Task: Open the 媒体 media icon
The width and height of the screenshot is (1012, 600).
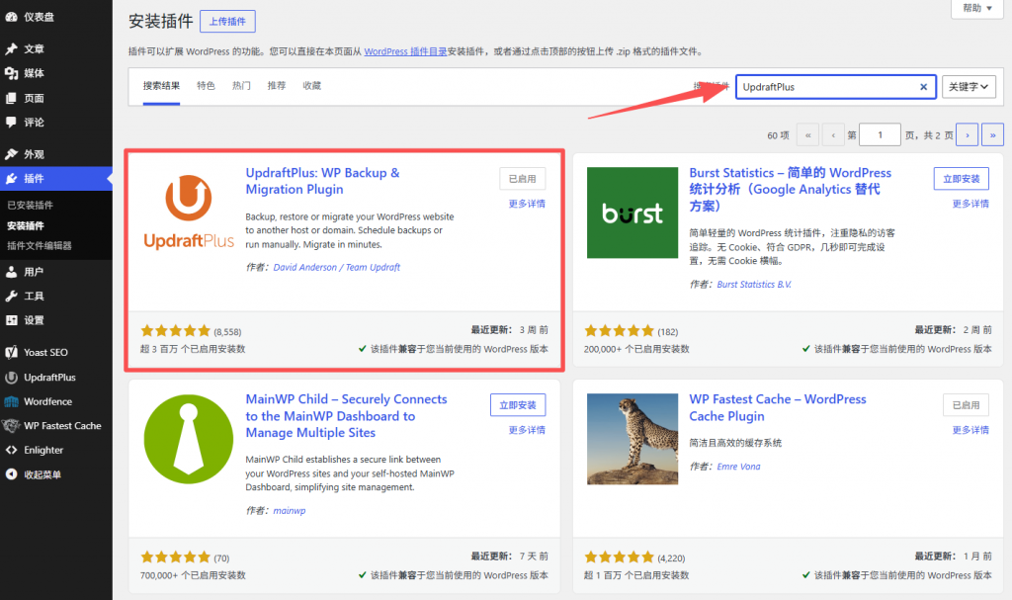Action: pyautogui.click(x=11, y=73)
